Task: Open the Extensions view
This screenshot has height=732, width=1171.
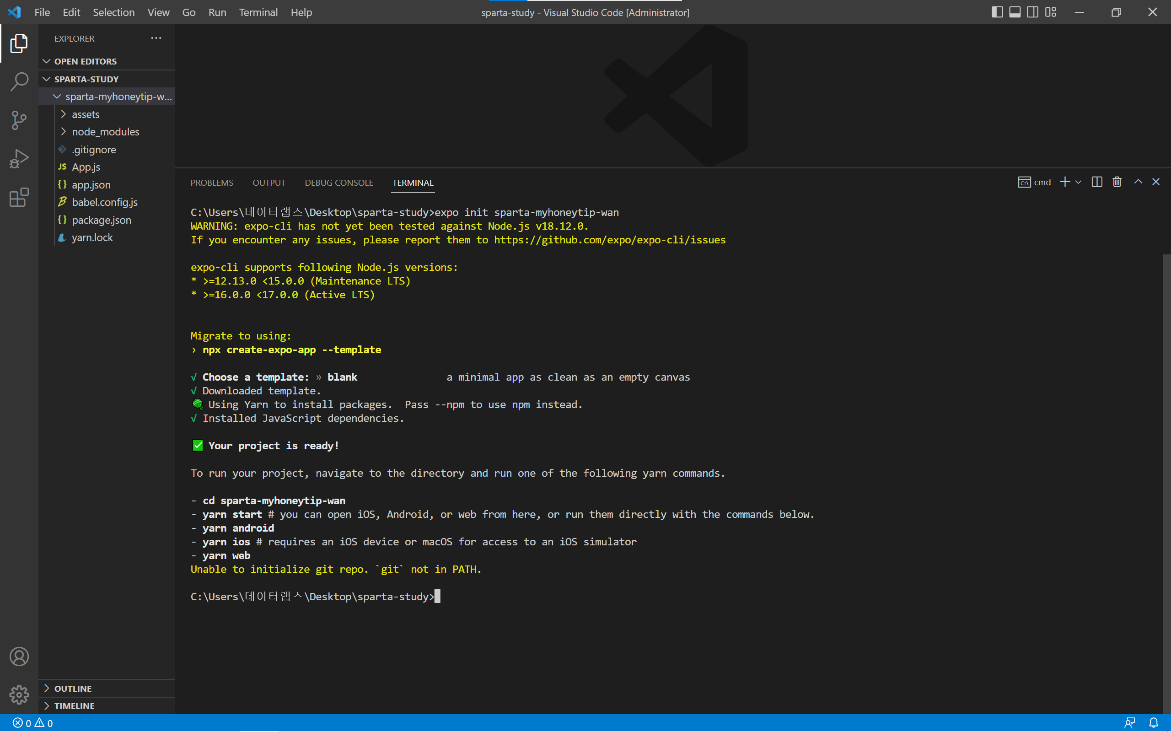Action: 19,198
